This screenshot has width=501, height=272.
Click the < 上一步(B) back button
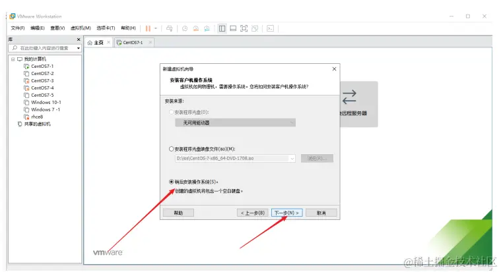pos(253,213)
